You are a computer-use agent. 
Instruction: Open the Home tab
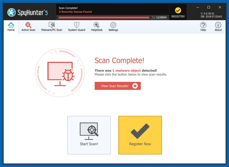(x=11, y=27)
